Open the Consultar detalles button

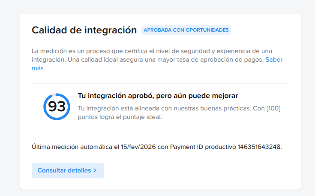(x=68, y=170)
